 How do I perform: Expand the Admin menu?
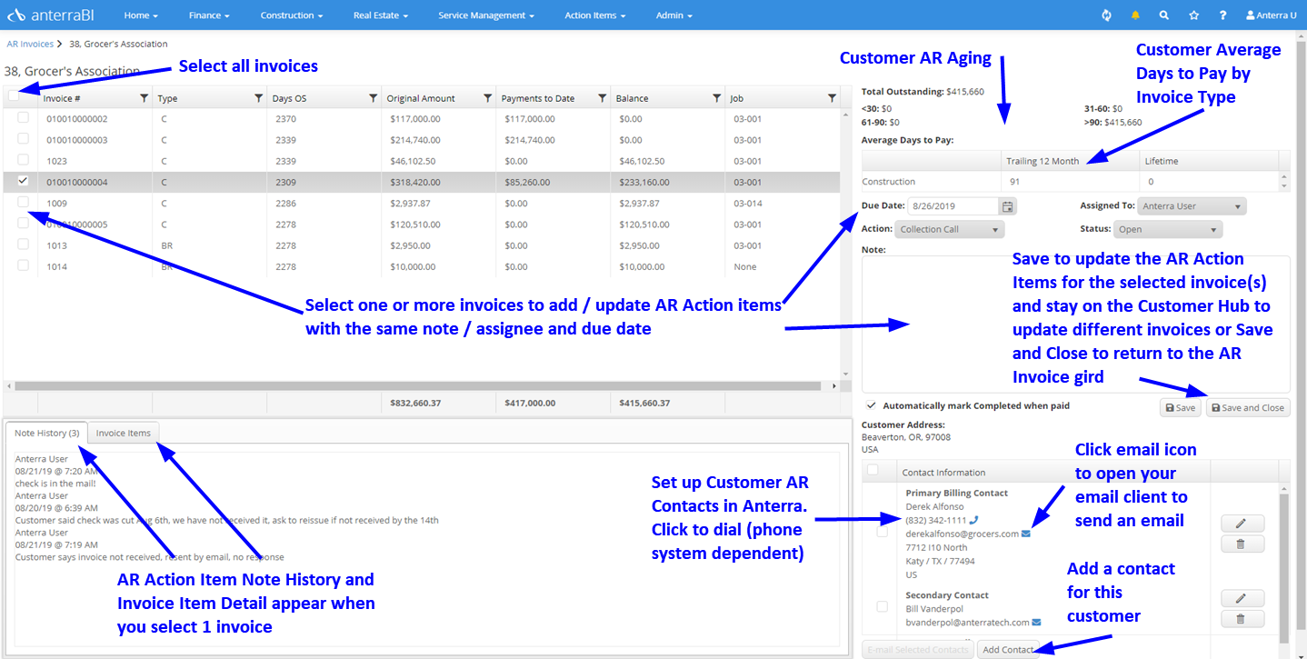click(x=674, y=15)
